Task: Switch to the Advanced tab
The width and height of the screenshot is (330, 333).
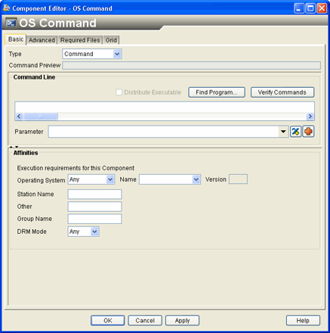Action: coord(42,40)
